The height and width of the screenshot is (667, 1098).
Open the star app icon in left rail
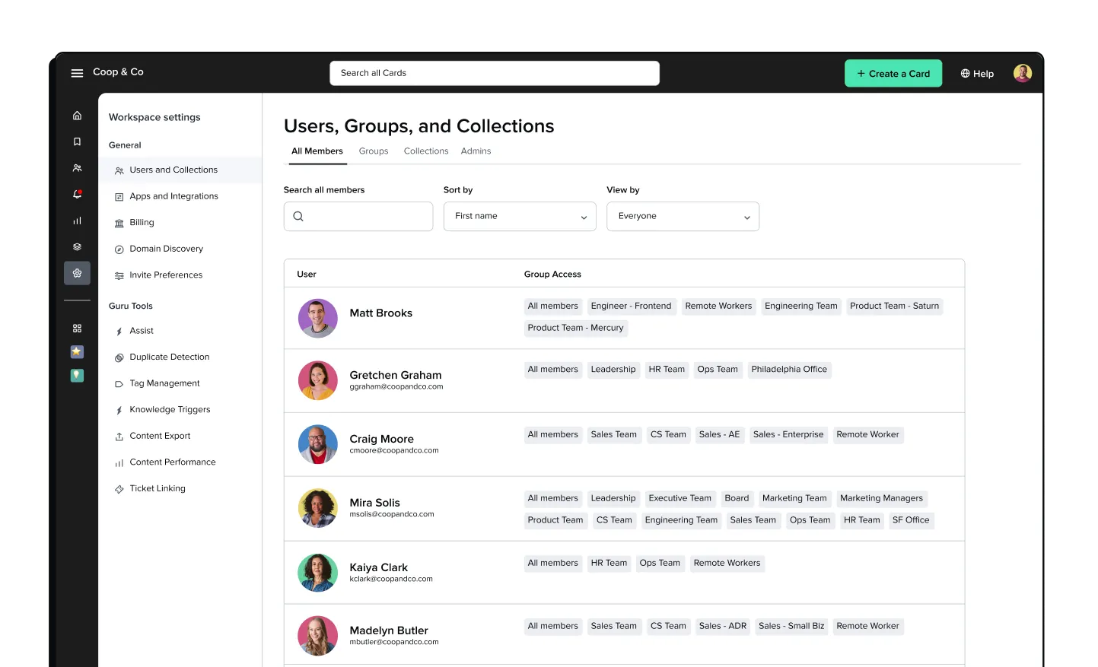pos(77,352)
